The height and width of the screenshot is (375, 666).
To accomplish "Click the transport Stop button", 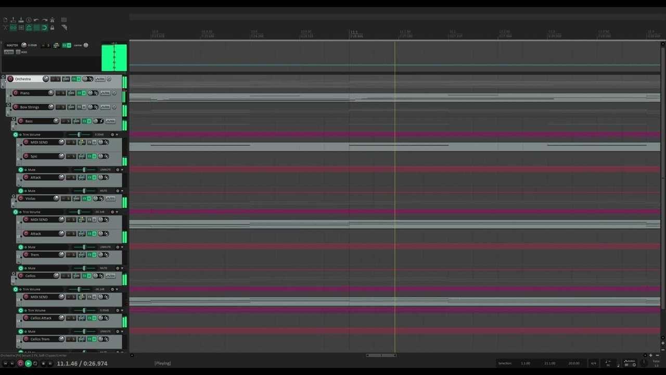I will 43,364.
